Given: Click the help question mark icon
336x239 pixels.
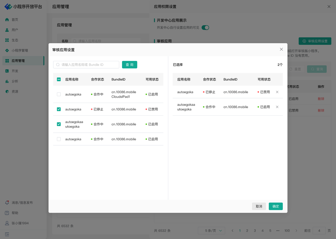Looking at the screenshot, I should (x=7, y=213).
